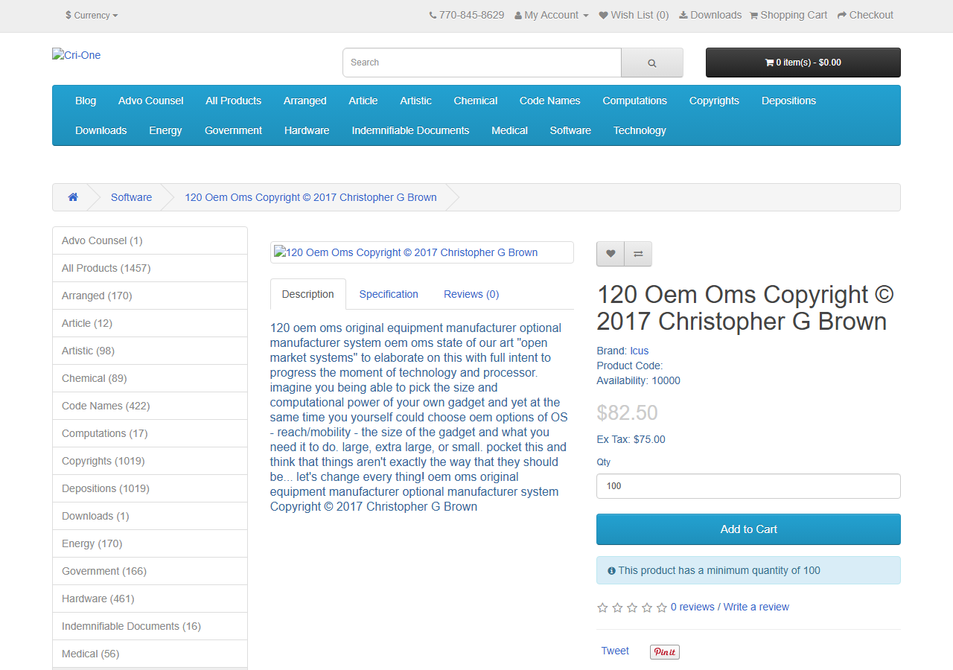This screenshot has width=953, height=670.
Task: Open Depositions in the navigation menu
Action: click(x=788, y=100)
